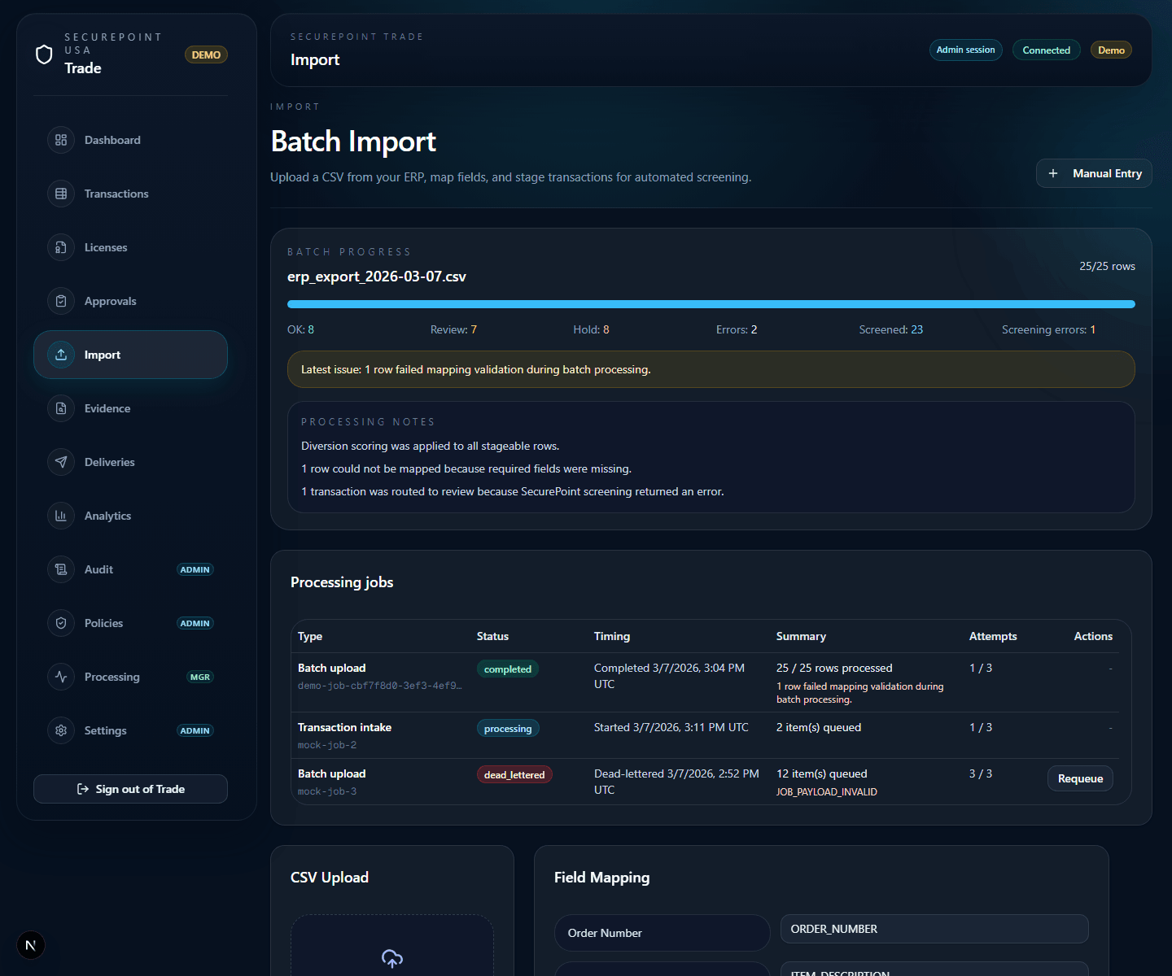Image resolution: width=1172 pixels, height=976 pixels.
Task: Click the Status column header
Action: (492, 636)
